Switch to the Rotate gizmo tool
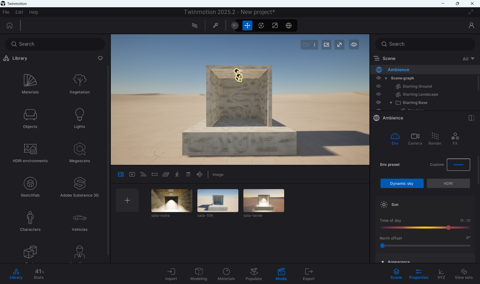Viewport: 480px width, 284px height. [x=261, y=25]
